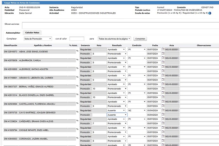The image size is (219, 146).
Task: Select DNI 42503694 identification cell
Action: (10, 104)
